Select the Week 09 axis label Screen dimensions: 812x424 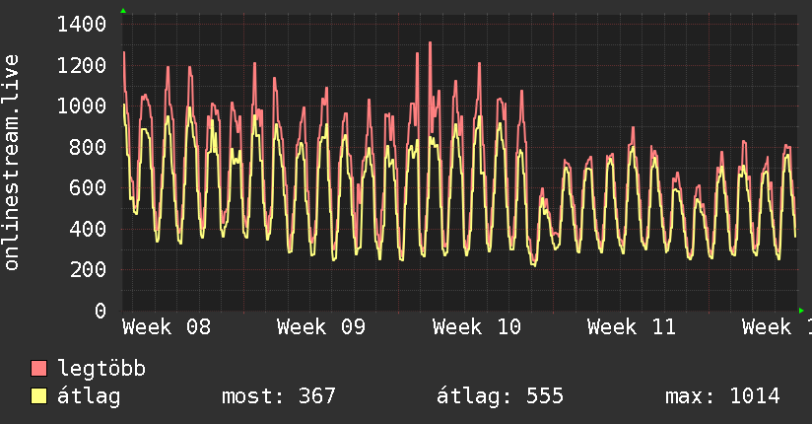(321, 327)
